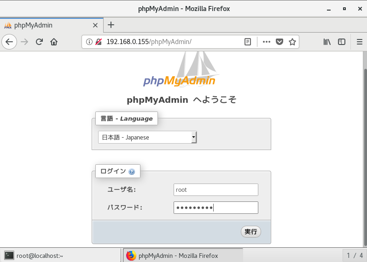Screen dimensions: 367x262
Task: Maximize the Firefox window
Action: coord(344,9)
